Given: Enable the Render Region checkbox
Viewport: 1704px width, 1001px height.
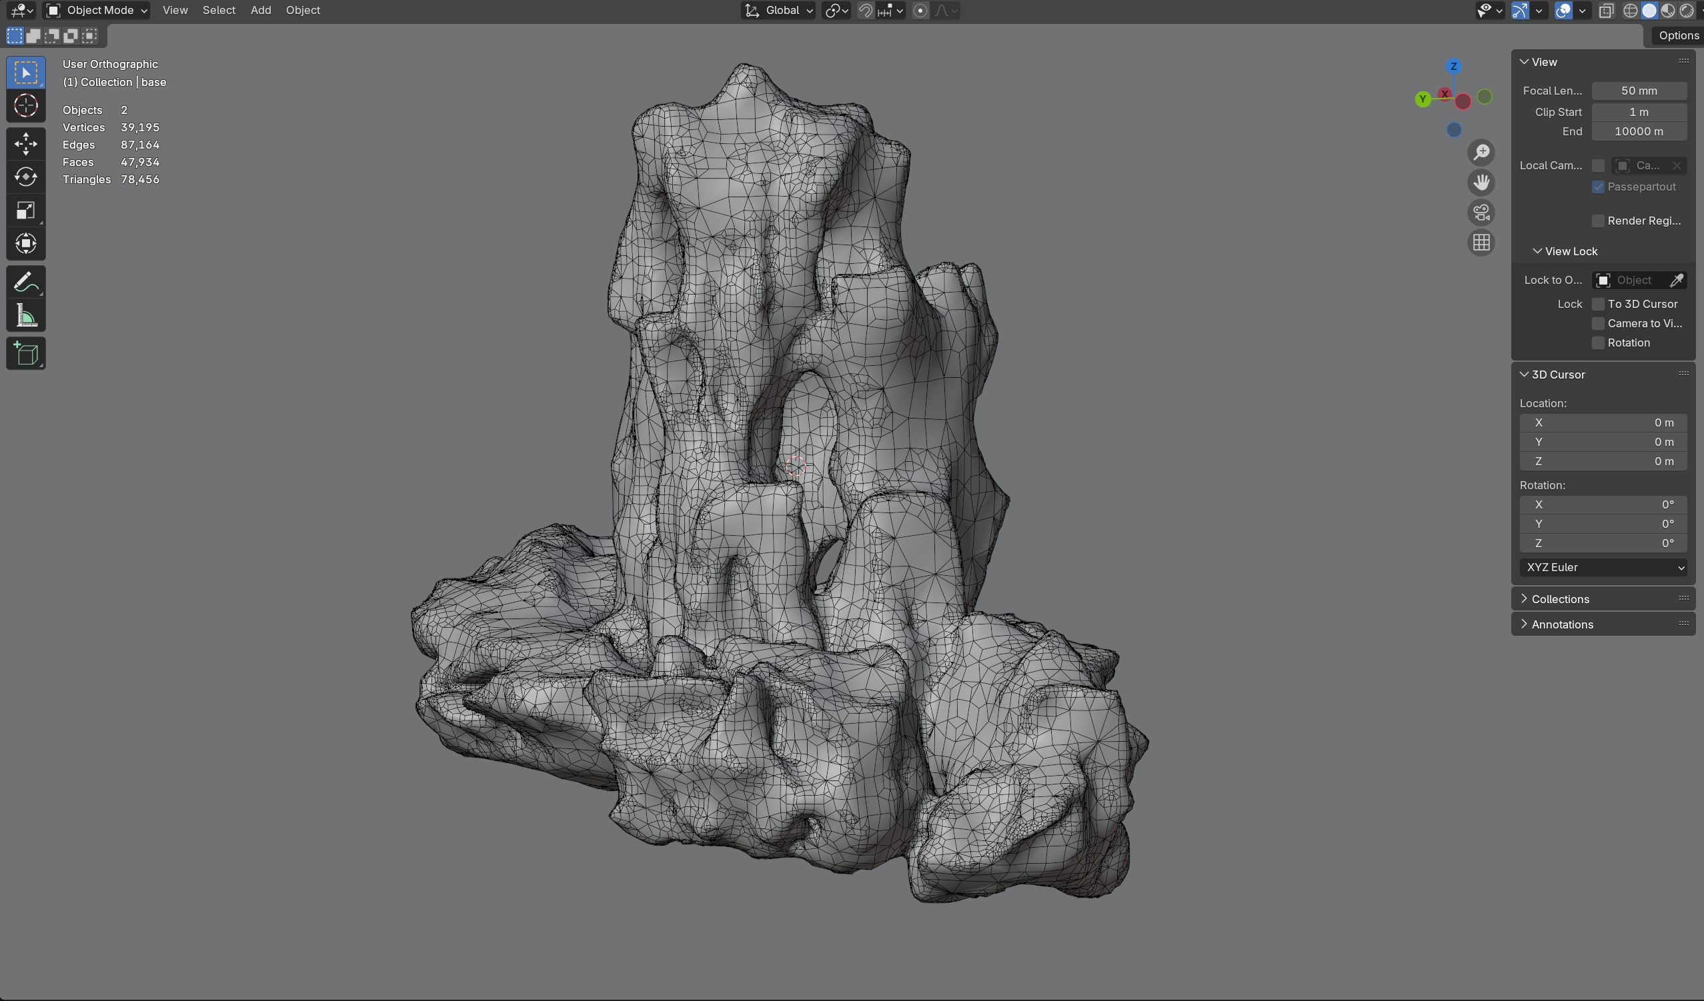Looking at the screenshot, I should (x=1598, y=221).
